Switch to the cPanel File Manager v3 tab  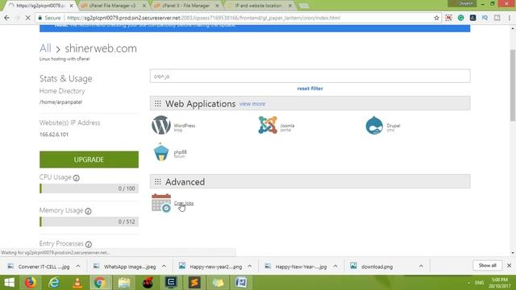[112, 6]
